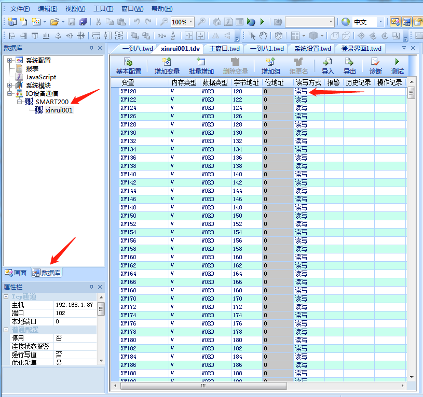The image size is (423, 397).
Task: Click the 导入 import icon
Action: coord(328,62)
